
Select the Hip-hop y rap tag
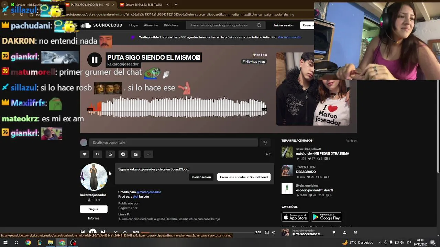tap(254, 62)
